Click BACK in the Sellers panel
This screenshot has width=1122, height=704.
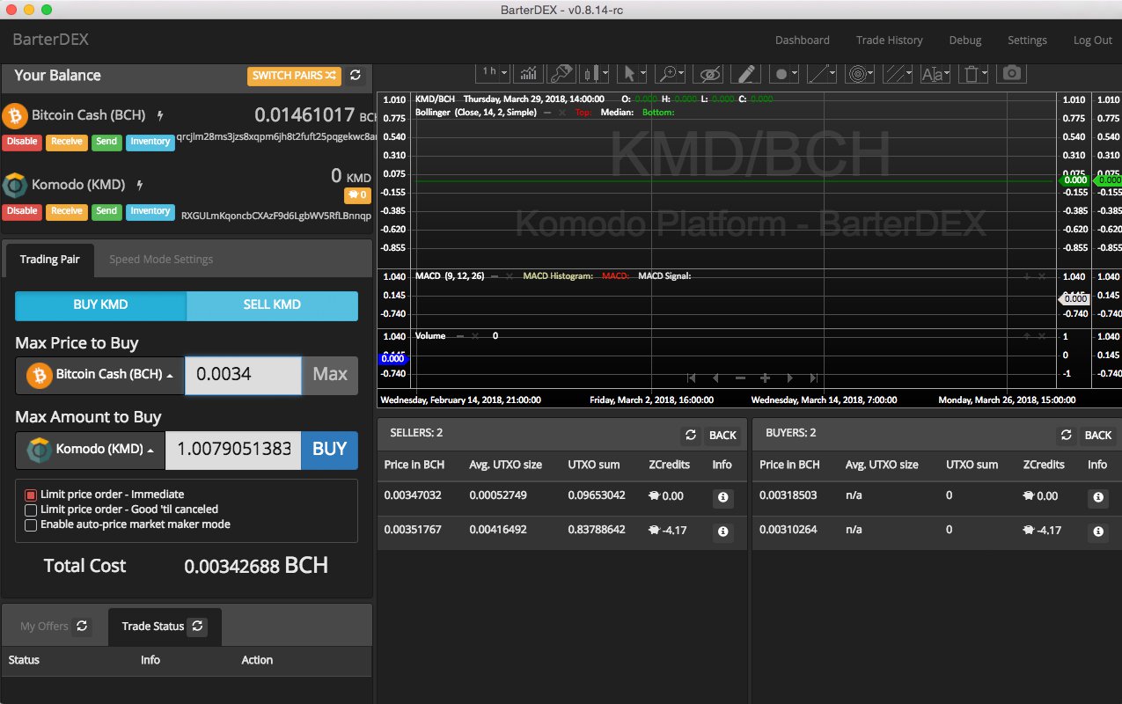pyautogui.click(x=722, y=435)
